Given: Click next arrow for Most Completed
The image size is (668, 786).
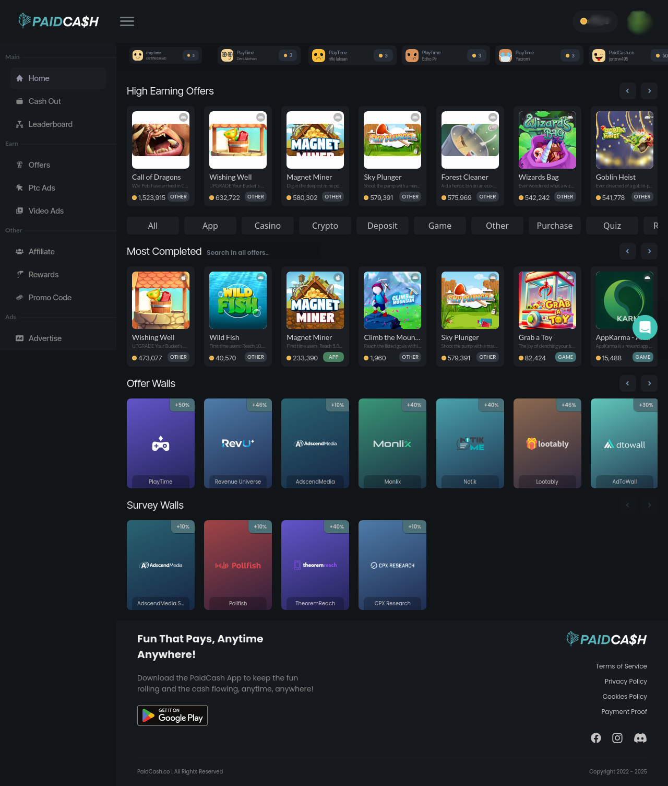Looking at the screenshot, I should pyautogui.click(x=649, y=251).
